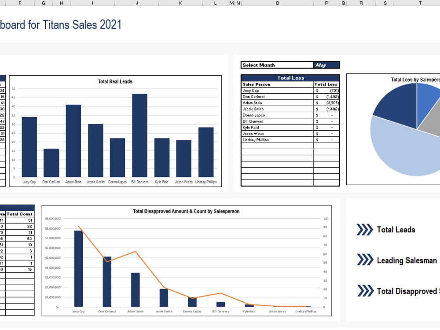Select the Total Loss by Salesperson chart title
The width and height of the screenshot is (440, 330).
[416, 80]
